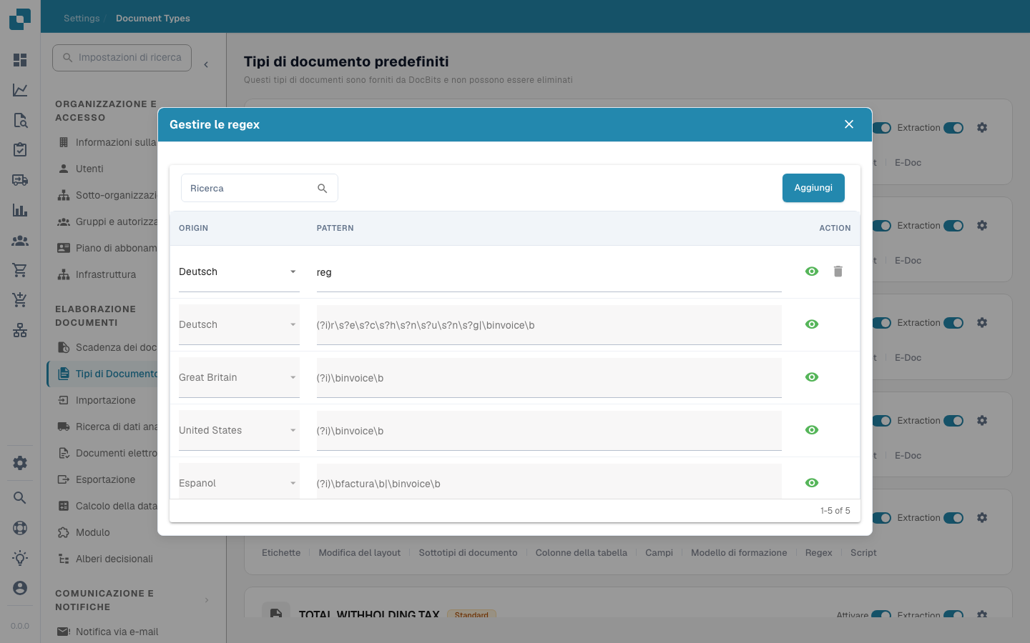Image resolution: width=1030 pixels, height=643 pixels.
Task: Open Alberi decisionali in sidebar
Action: point(114,559)
